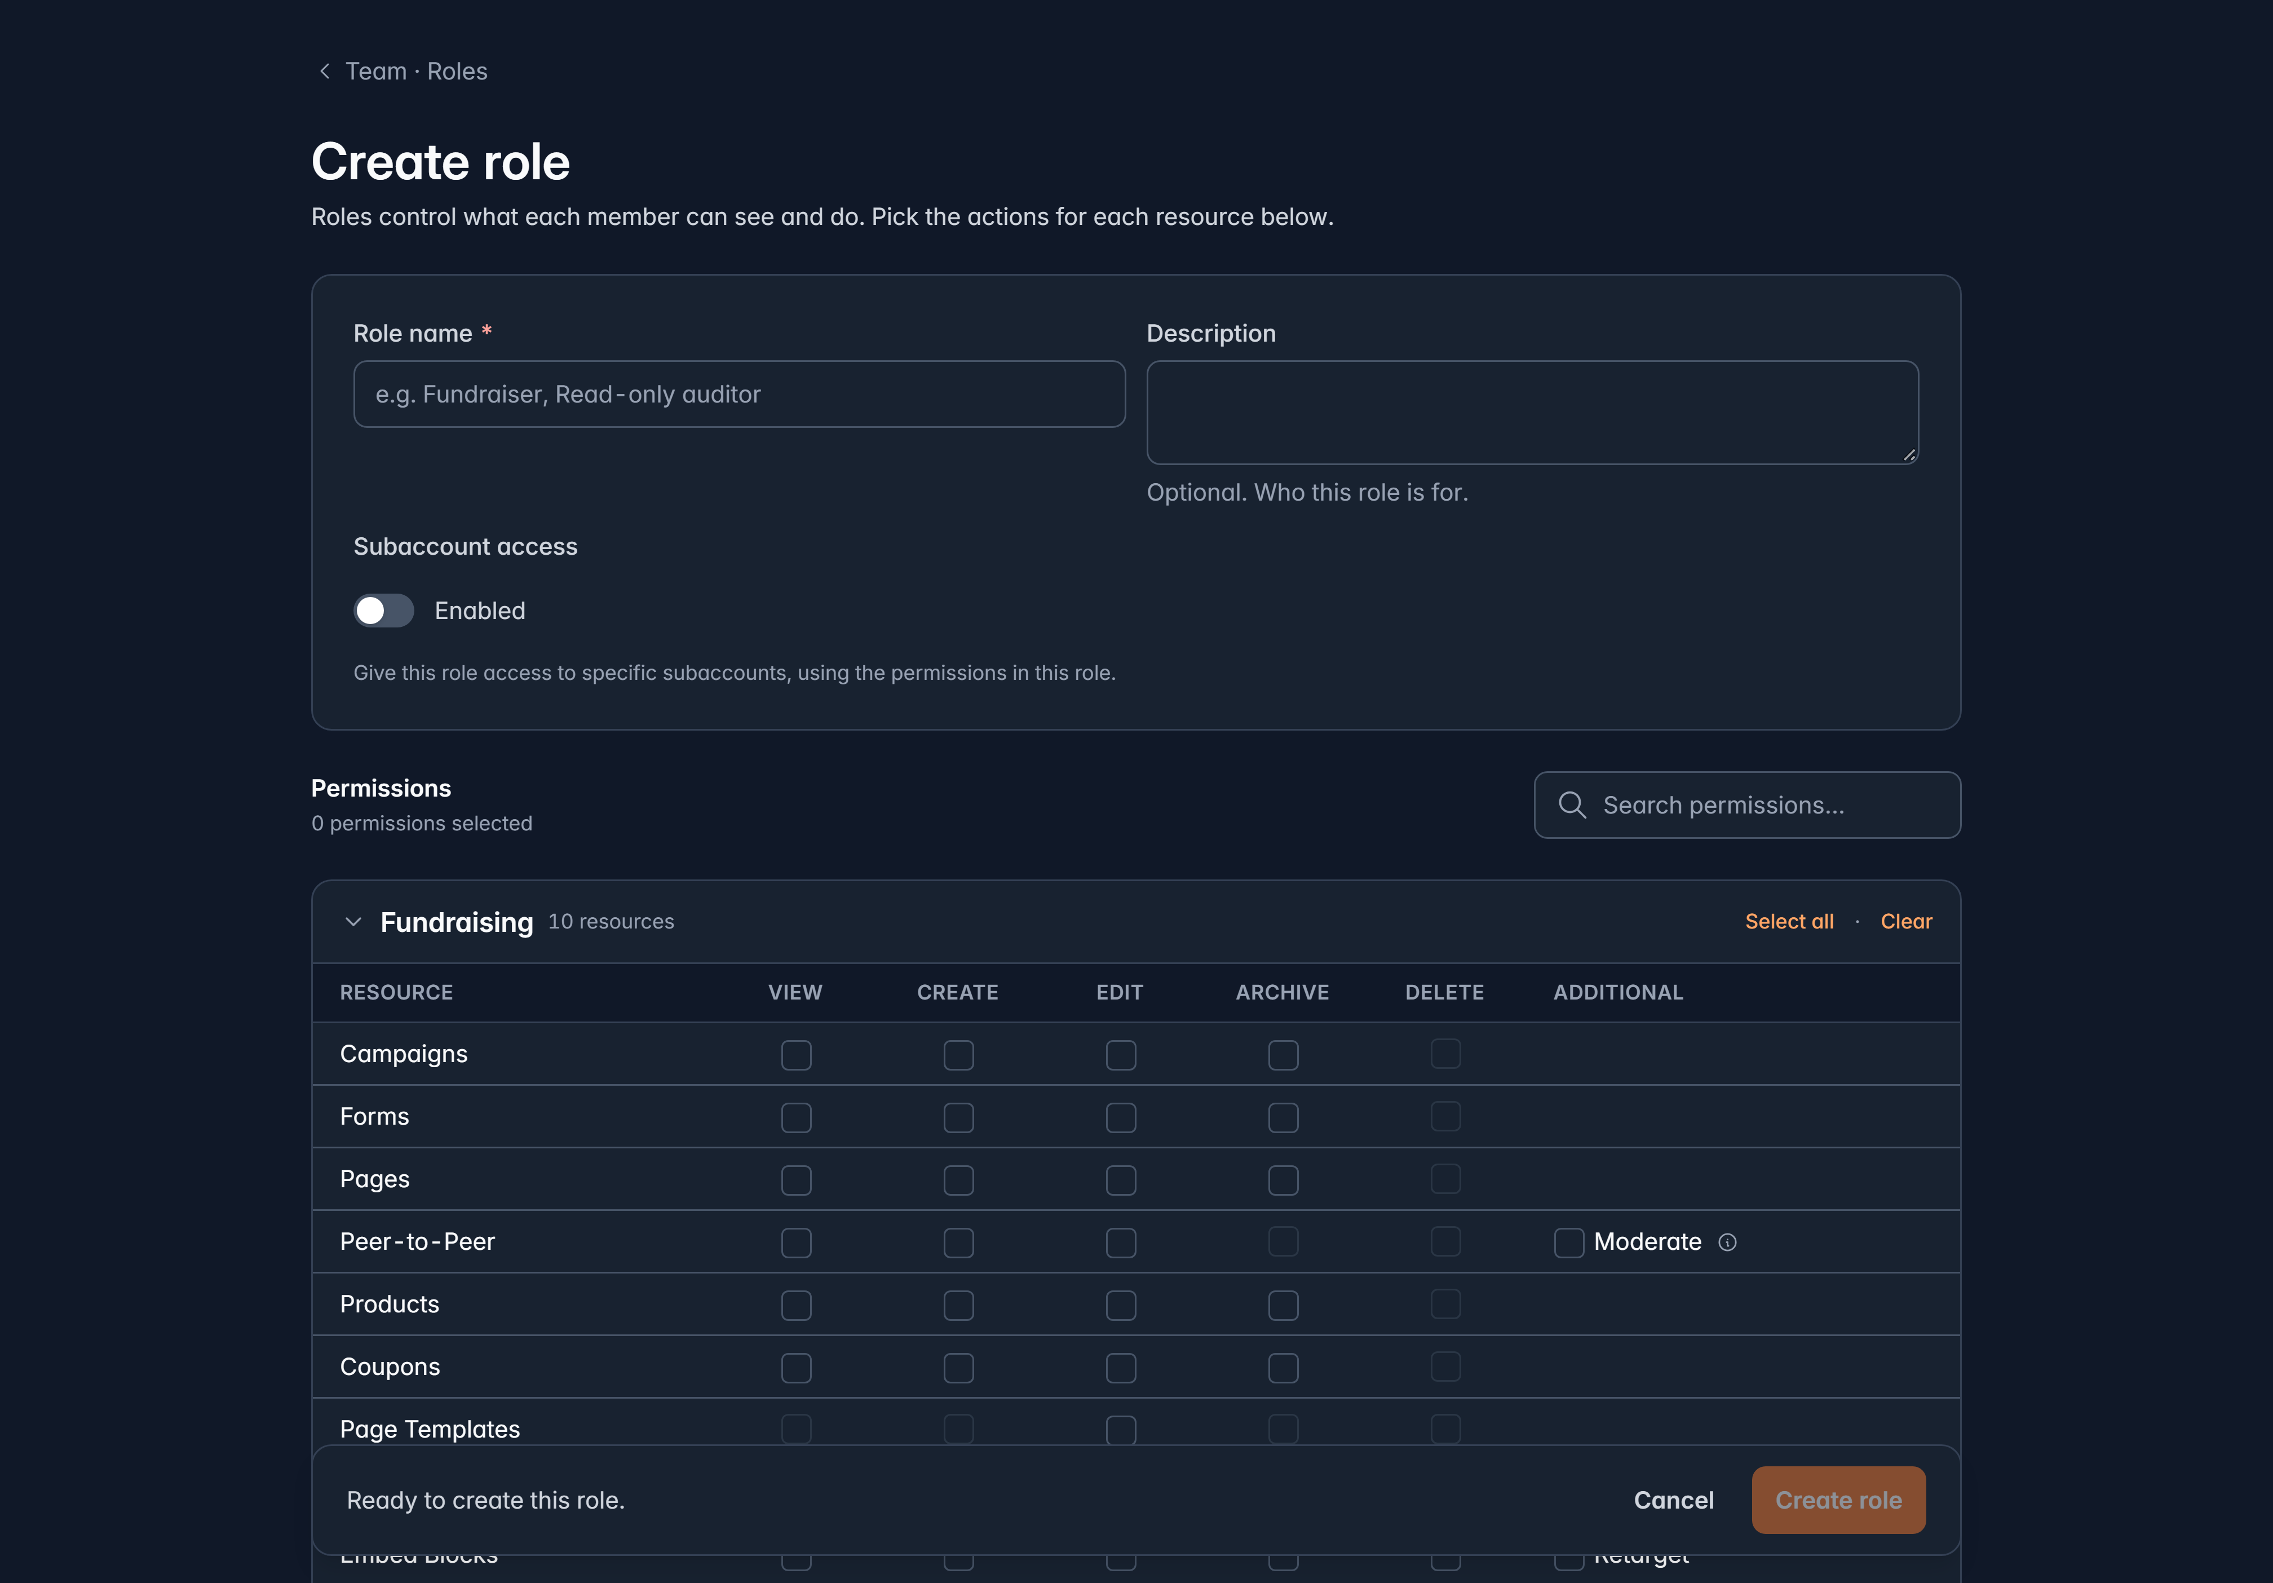This screenshot has height=1583, width=2273.
Task: Check the Forms Edit checkbox
Action: 1121,1118
